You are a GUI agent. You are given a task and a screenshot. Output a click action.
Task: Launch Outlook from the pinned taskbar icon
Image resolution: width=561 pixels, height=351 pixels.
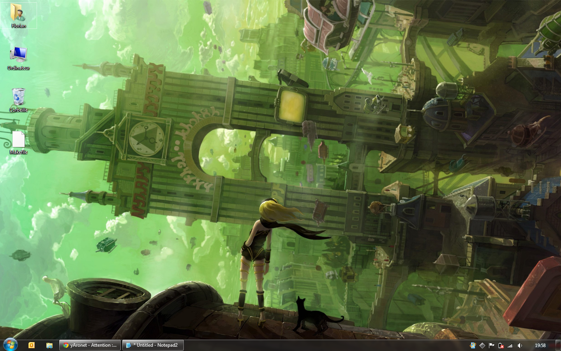tap(32, 345)
